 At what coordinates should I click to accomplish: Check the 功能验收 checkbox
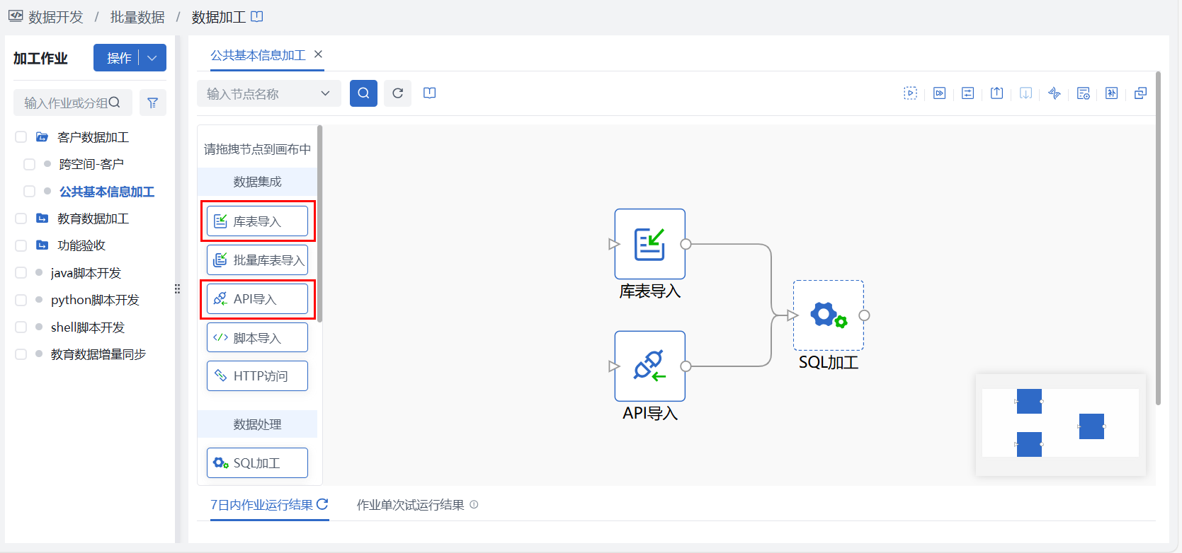pos(21,245)
